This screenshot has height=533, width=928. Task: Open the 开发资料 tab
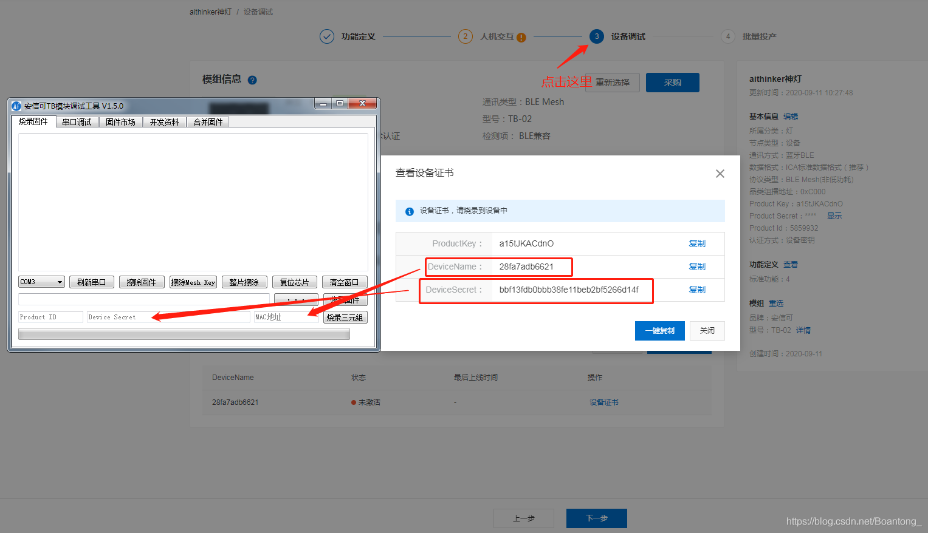coord(164,122)
